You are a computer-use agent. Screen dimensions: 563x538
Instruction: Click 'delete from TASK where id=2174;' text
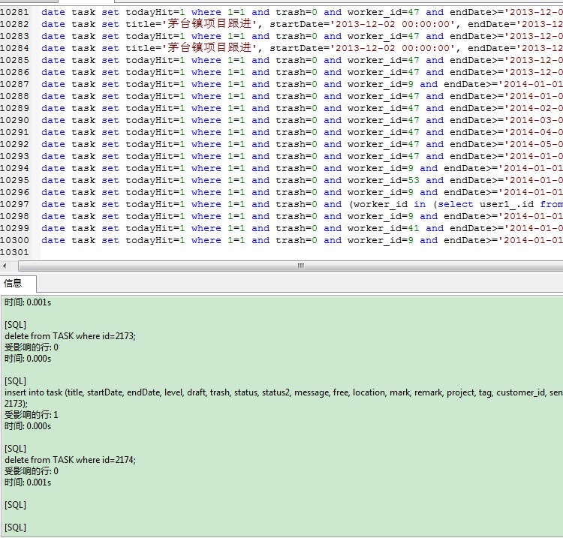[70, 460]
